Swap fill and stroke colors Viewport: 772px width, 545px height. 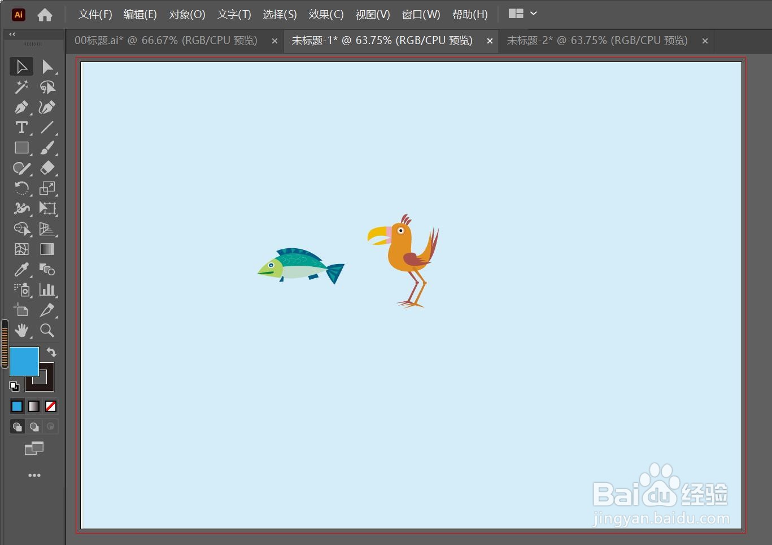pyautogui.click(x=51, y=352)
